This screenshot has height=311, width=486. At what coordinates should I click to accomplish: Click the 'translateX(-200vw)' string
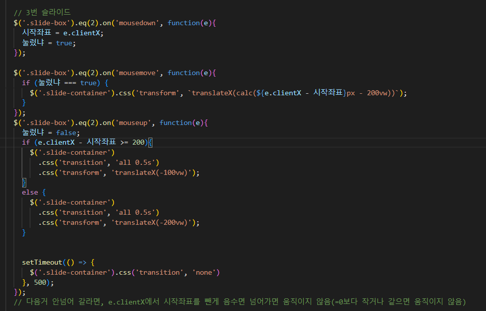tap(151, 222)
